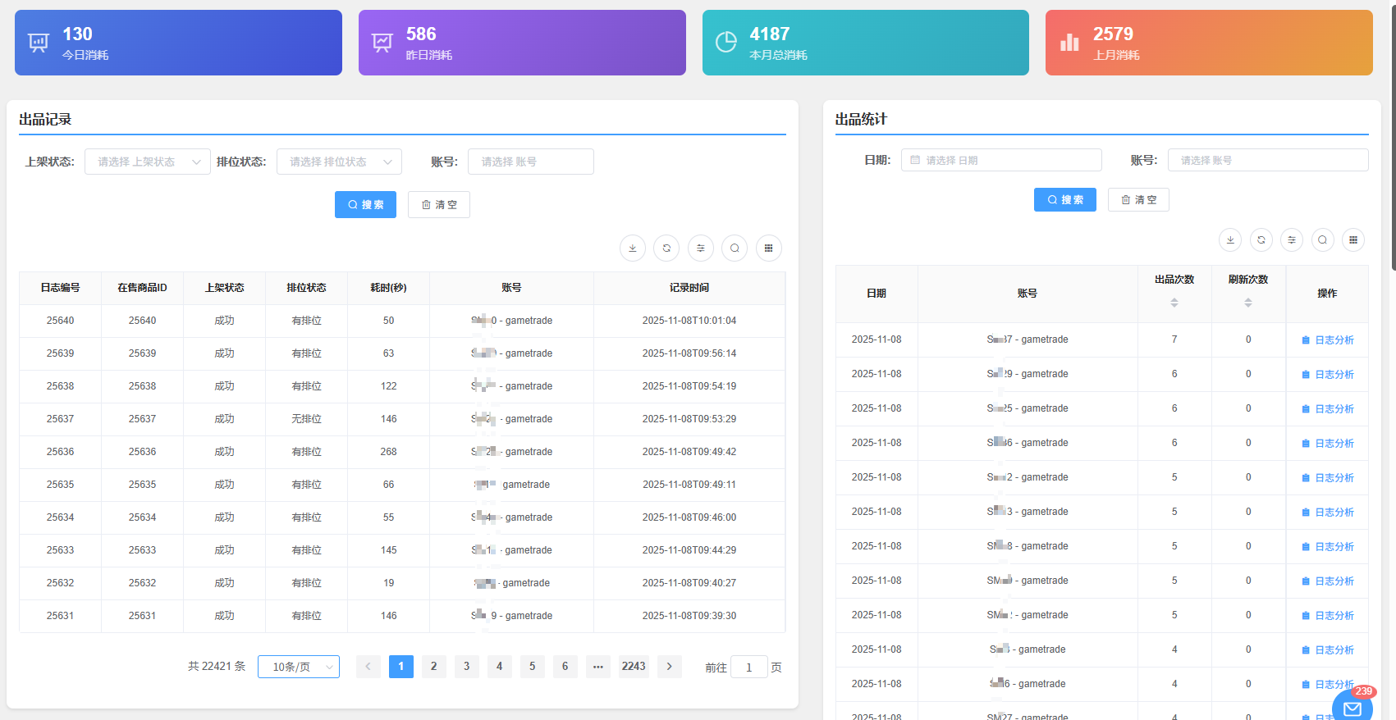Click the 日期 date picker field
1396x720 pixels.
pyautogui.click(x=1001, y=160)
